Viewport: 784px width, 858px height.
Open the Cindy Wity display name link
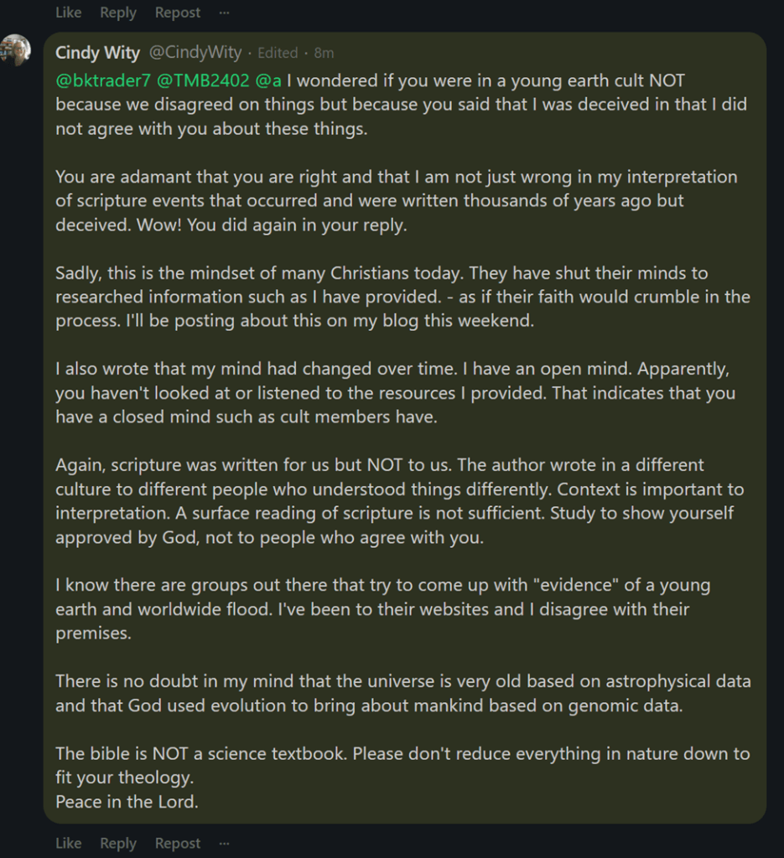click(97, 53)
